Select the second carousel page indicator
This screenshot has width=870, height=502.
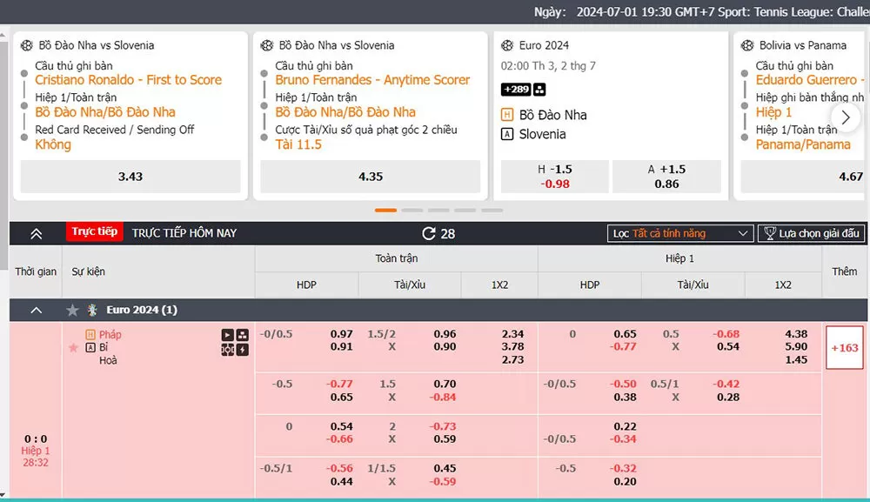(412, 210)
